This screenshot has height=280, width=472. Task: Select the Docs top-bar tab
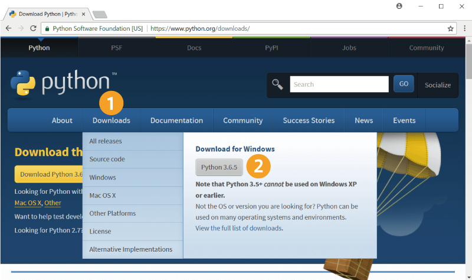(x=194, y=48)
